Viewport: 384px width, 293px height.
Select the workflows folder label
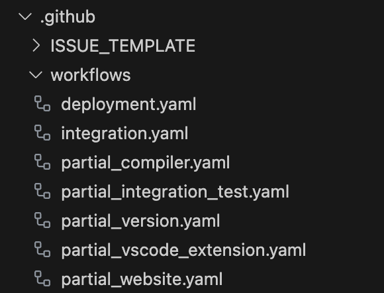[x=91, y=75]
